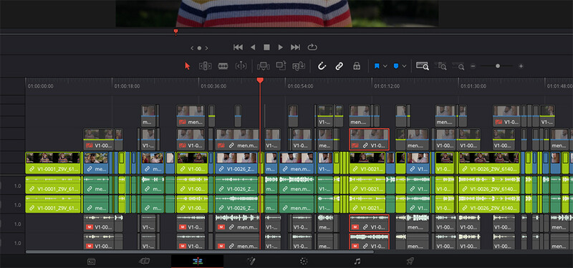Switch to Trim Edit mode tool
The width and height of the screenshot is (573, 268).
pos(205,66)
